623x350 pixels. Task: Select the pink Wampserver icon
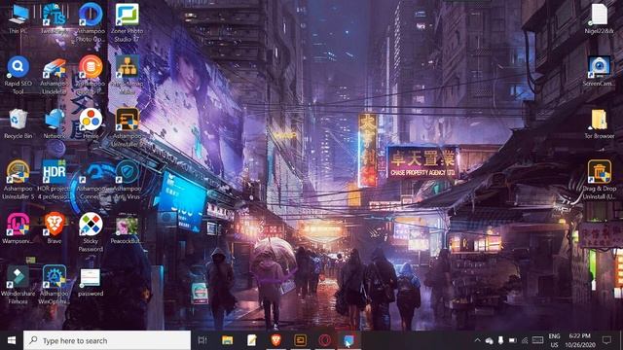coord(18,228)
